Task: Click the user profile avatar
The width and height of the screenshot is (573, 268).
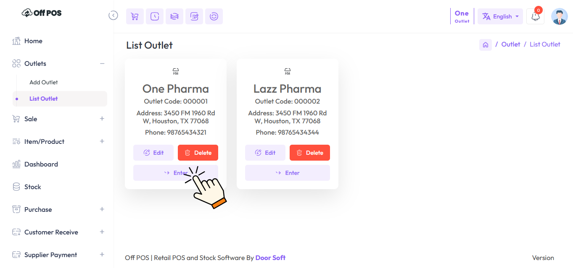Action: [x=559, y=16]
